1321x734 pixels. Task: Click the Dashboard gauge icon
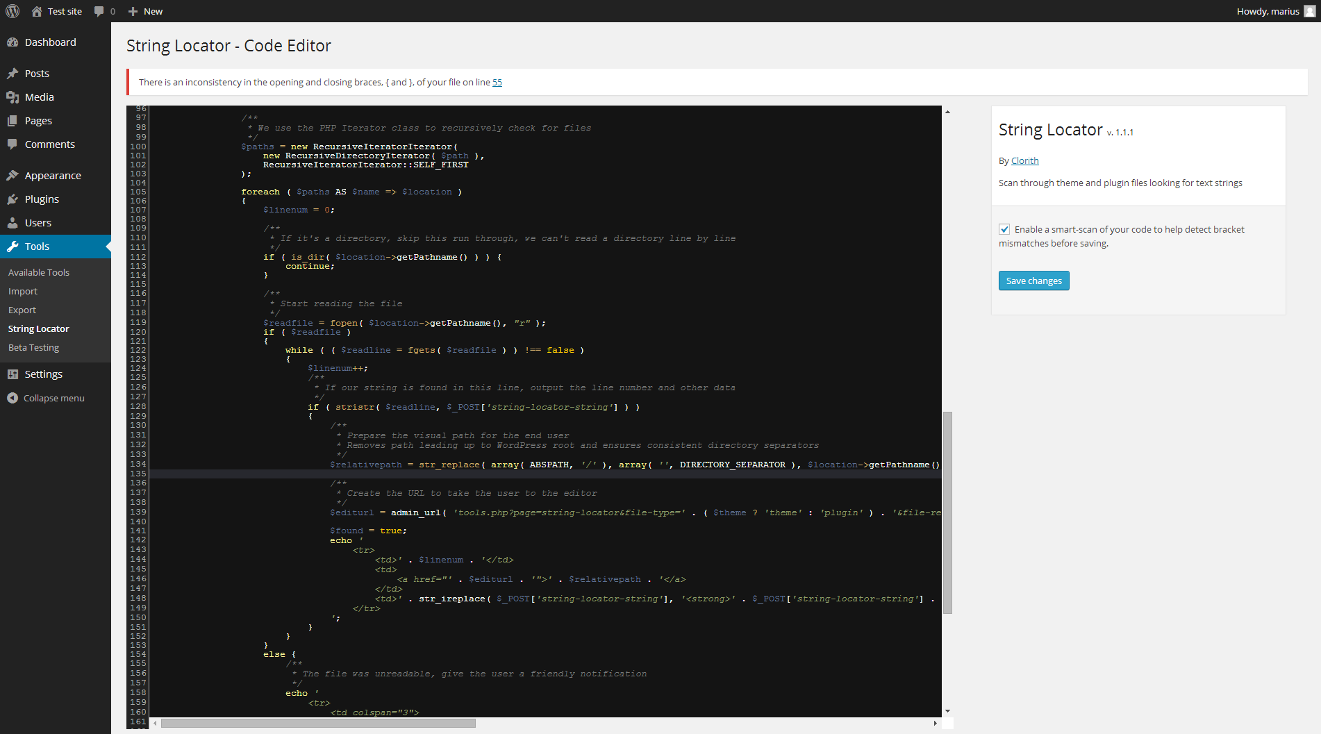pyautogui.click(x=13, y=42)
